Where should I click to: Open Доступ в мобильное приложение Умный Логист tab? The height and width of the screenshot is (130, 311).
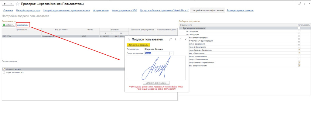[x=164, y=10]
